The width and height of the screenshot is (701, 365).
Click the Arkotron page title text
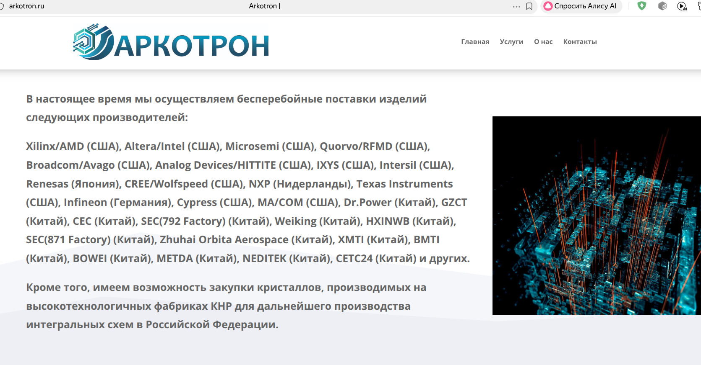pos(264,6)
